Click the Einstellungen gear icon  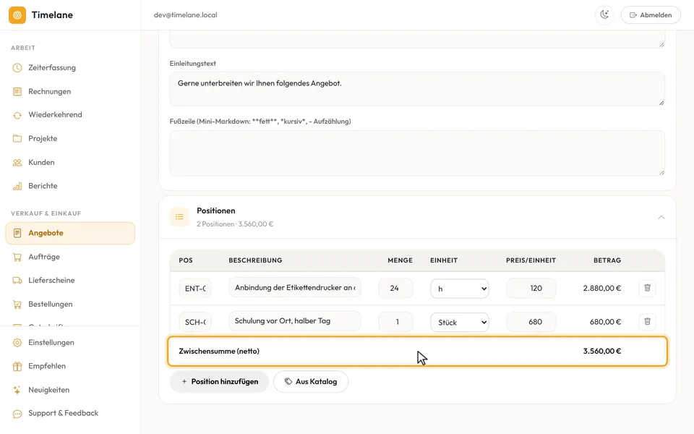[x=17, y=343]
